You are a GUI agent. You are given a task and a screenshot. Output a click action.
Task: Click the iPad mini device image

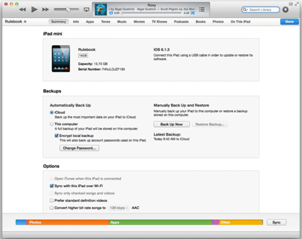[61, 59]
